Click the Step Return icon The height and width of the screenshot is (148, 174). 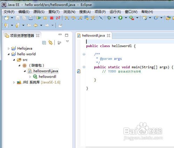[x=80, y=18]
